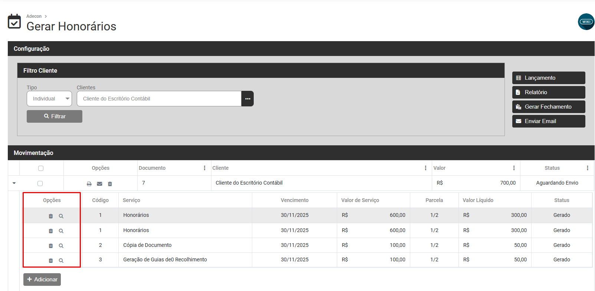Check the checkbox for document 7 row
Viewport: 595px width, 291px height.
tap(40, 183)
